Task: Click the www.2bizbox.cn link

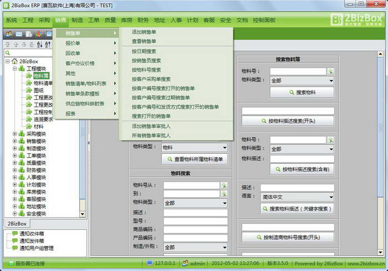Action: tap(366, 264)
